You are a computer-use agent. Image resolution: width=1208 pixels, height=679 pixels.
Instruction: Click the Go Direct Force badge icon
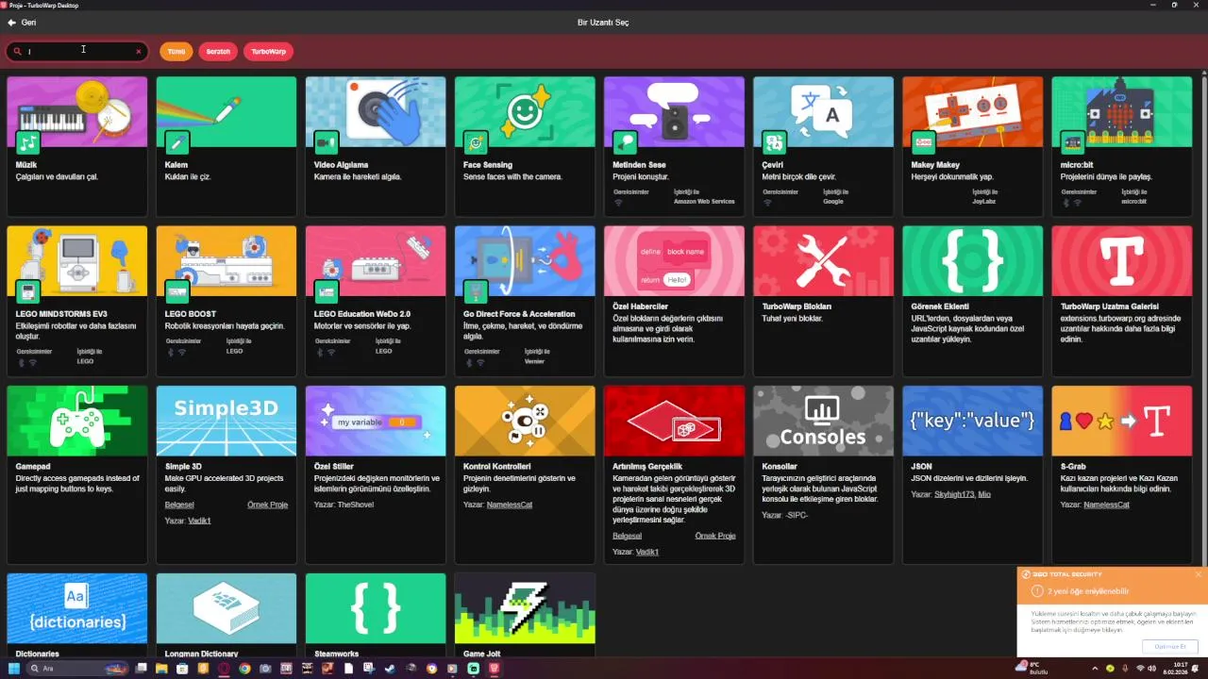(x=476, y=291)
